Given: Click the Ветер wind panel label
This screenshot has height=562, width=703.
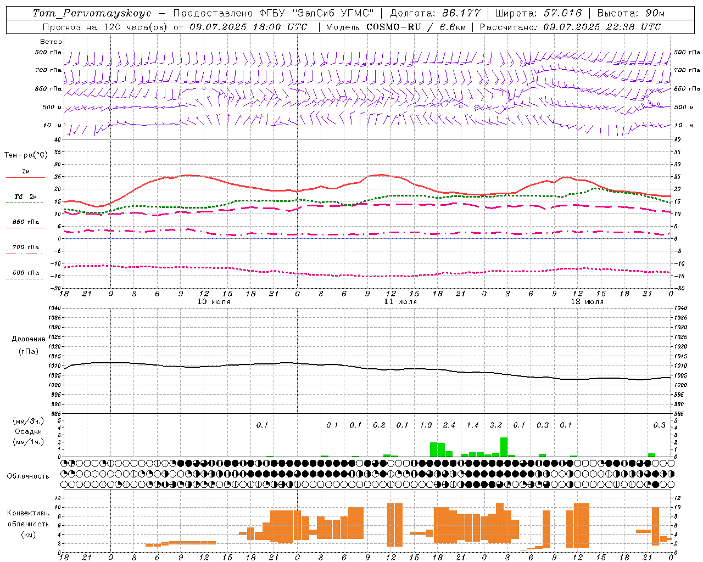Looking at the screenshot, I should pos(51,42).
